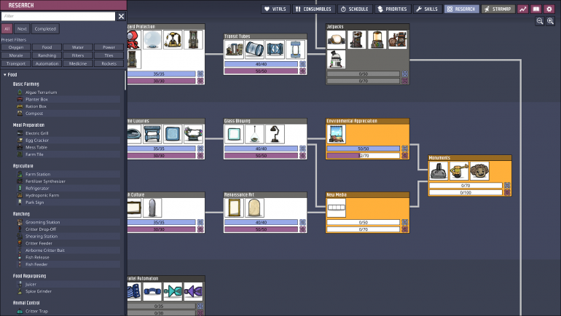This screenshot has width=561, height=316.
Task: Click the atmo suit icon
Action: click(133, 39)
